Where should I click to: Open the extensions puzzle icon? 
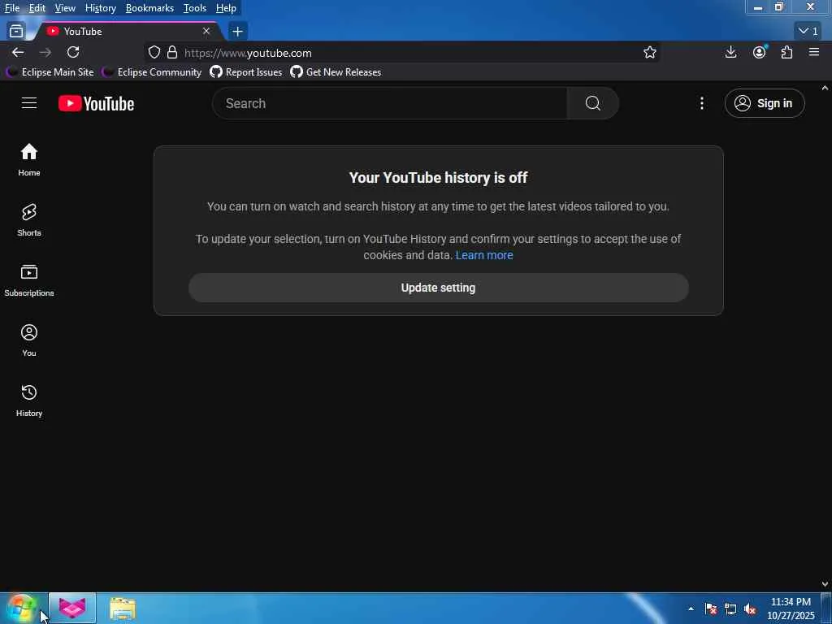pos(786,52)
